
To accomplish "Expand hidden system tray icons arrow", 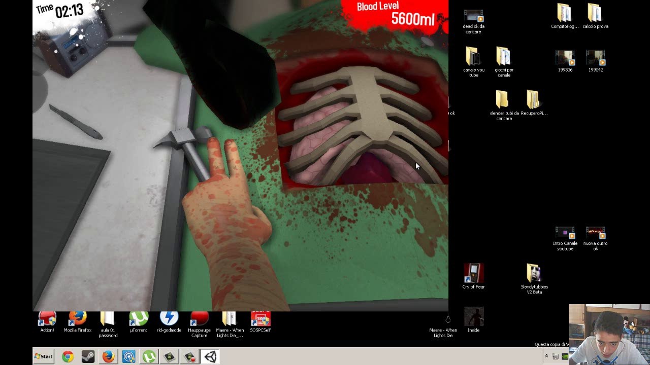I will pos(546,356).
